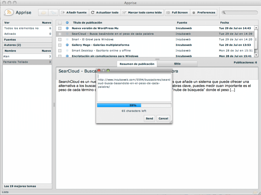The height and width of the screenshot is (195, 261).
Task: Select author Fernando Tellado
Action: (x=27, y=62)
